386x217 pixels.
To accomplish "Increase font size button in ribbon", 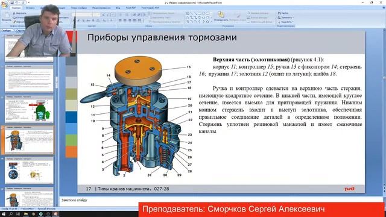I will pyautogui.click(x=103, y=14).
